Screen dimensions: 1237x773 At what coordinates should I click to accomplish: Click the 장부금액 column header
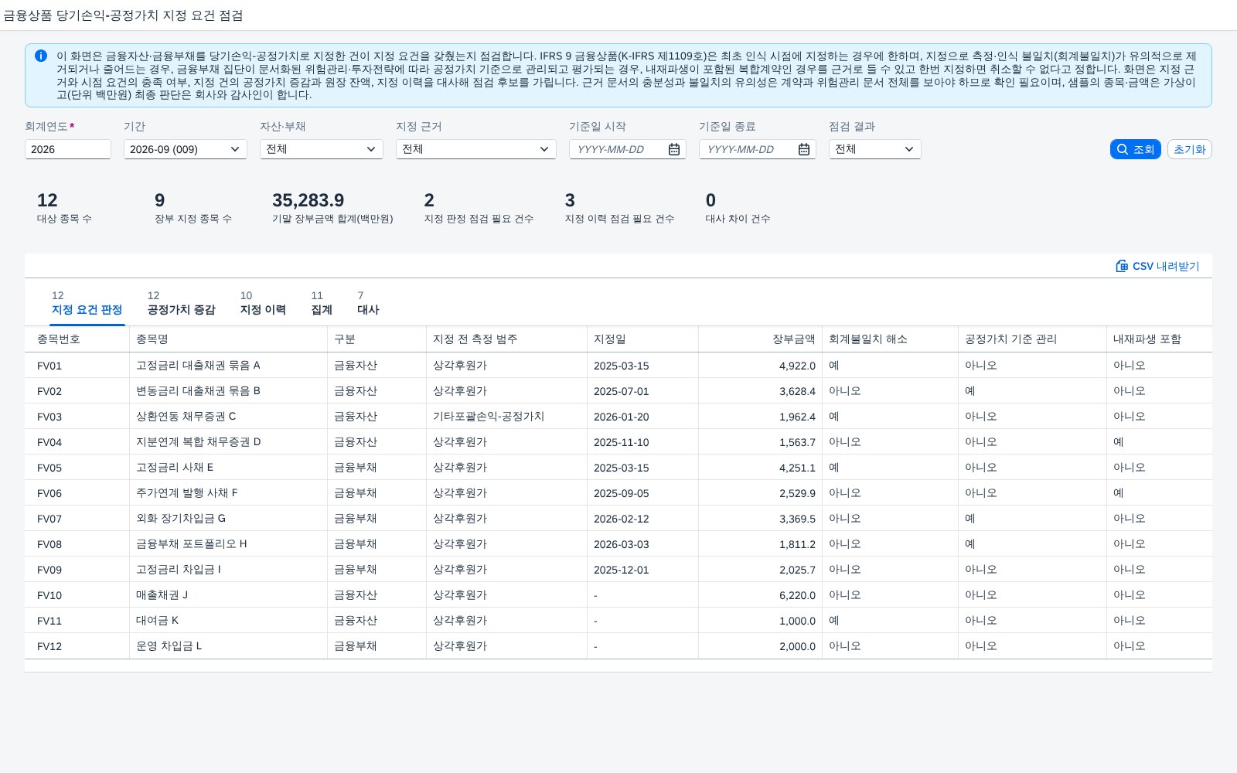tap(761, 339)
